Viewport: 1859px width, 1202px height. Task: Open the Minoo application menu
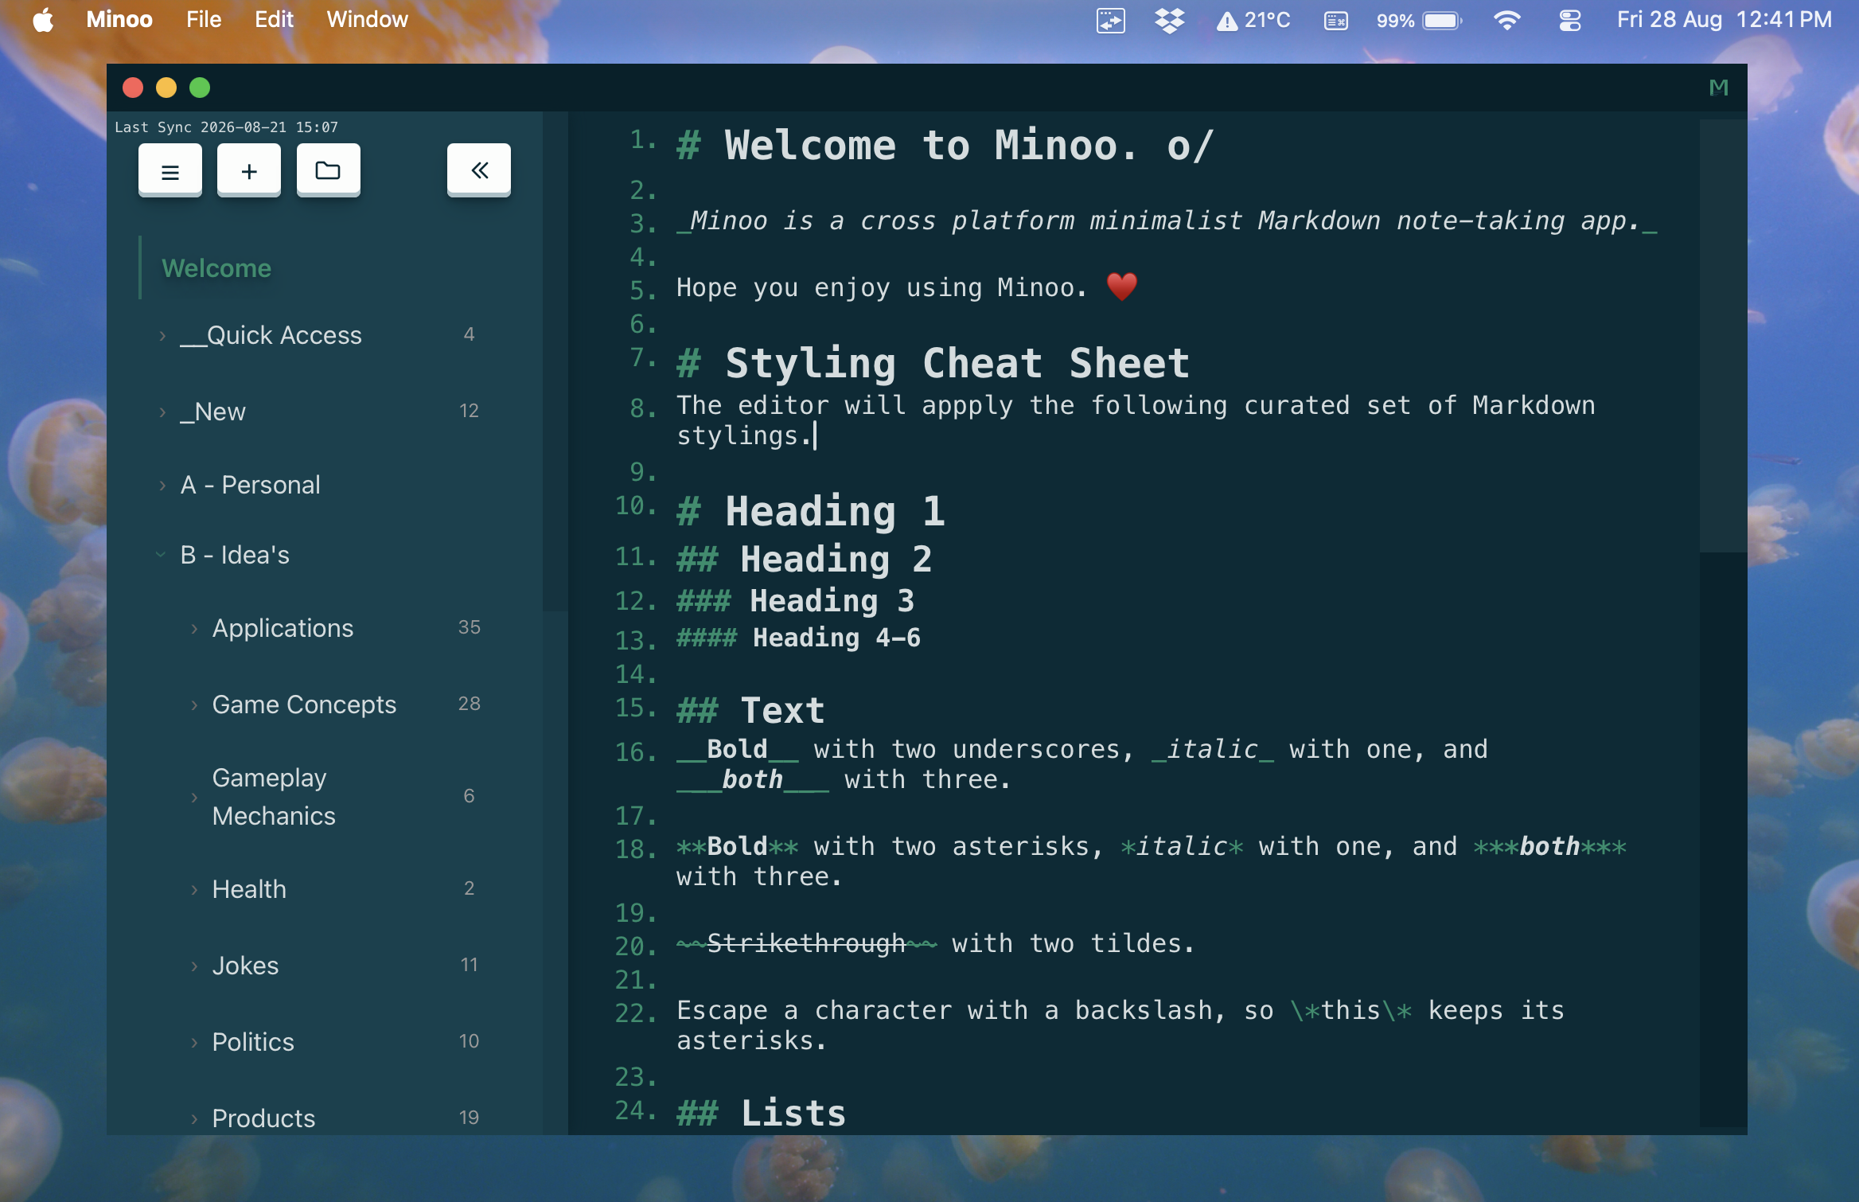point(119,20)
